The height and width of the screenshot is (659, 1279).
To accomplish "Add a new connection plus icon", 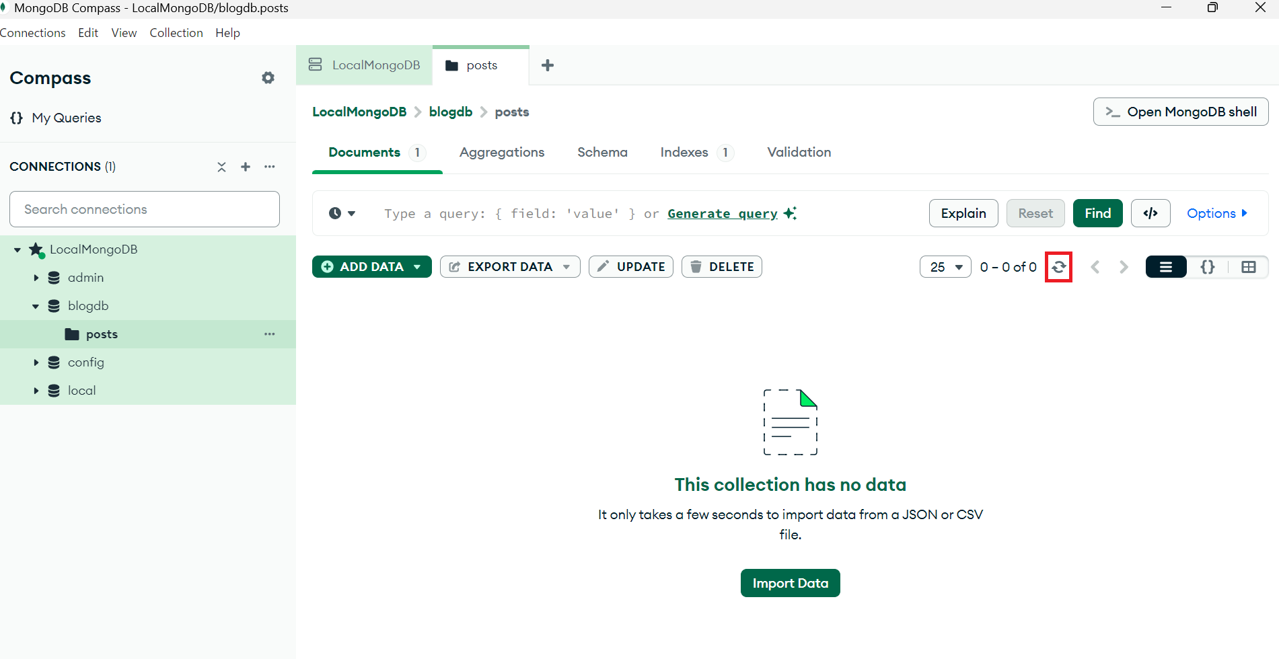I will pyautogui.click(x=246, y=167).
